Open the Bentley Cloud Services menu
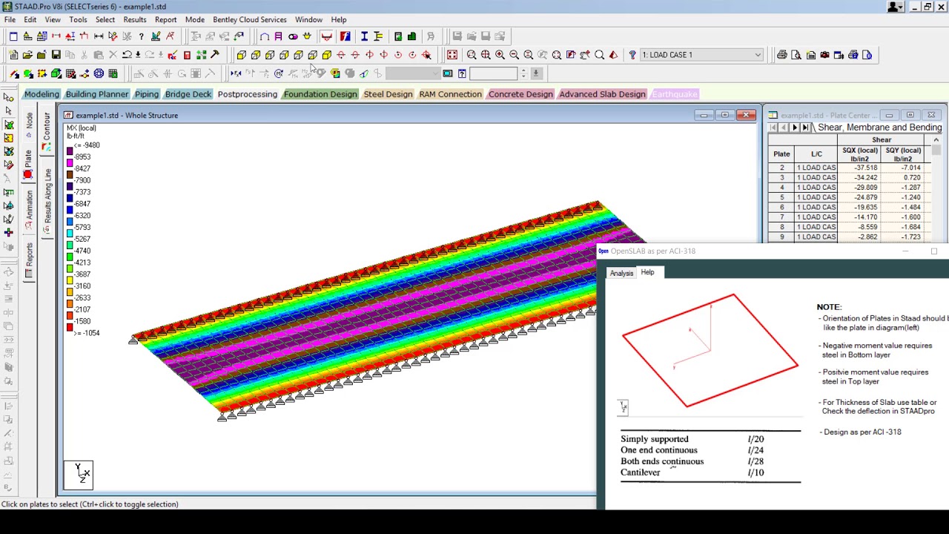 [x=250, y=20]
